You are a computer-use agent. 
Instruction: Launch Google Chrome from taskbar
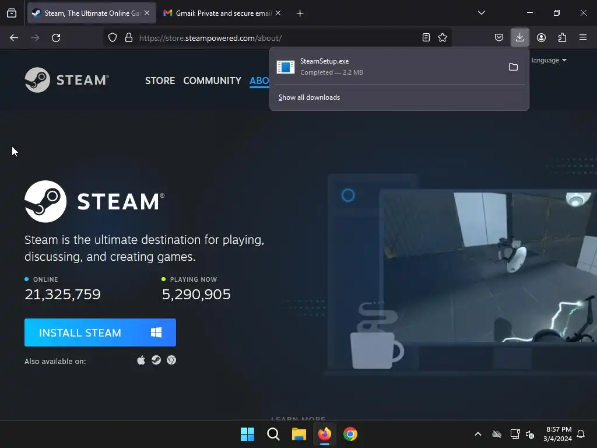click(350, 434)
